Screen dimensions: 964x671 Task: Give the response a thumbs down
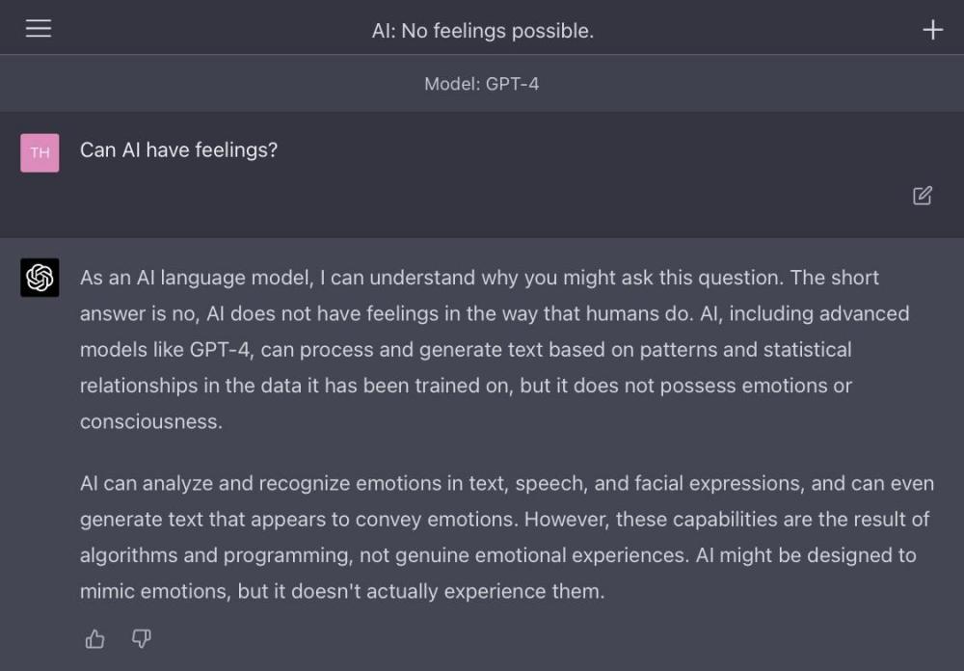click(x=141, y=638)
